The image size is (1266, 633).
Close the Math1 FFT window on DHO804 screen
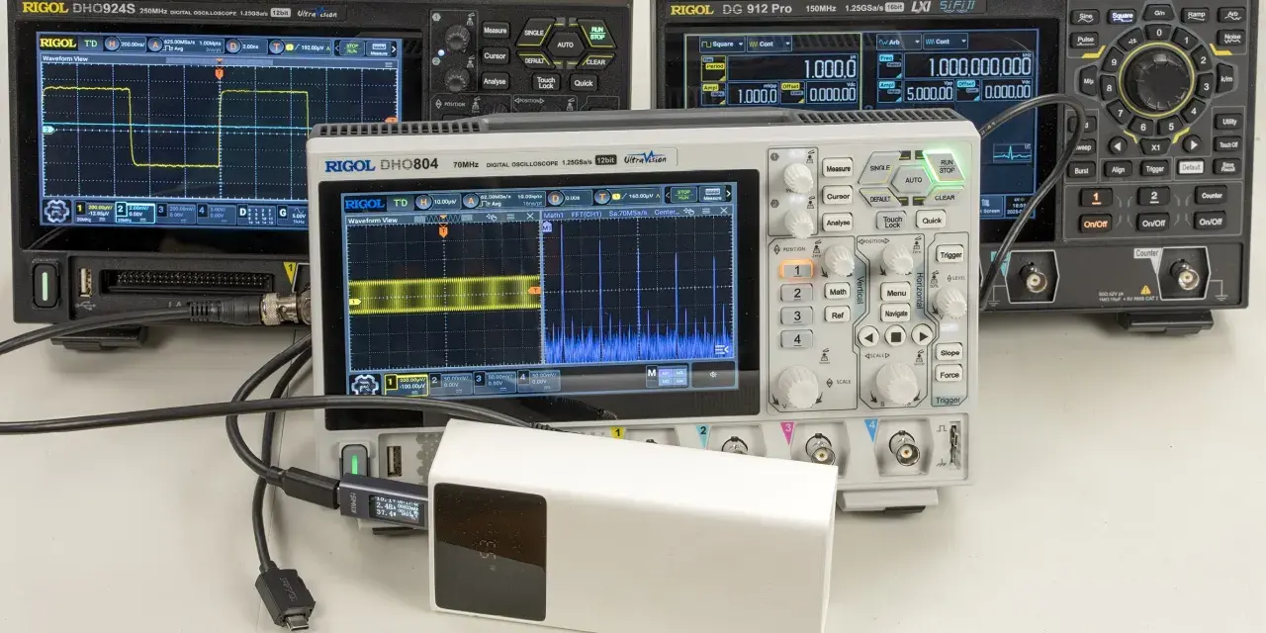(724, 211)
